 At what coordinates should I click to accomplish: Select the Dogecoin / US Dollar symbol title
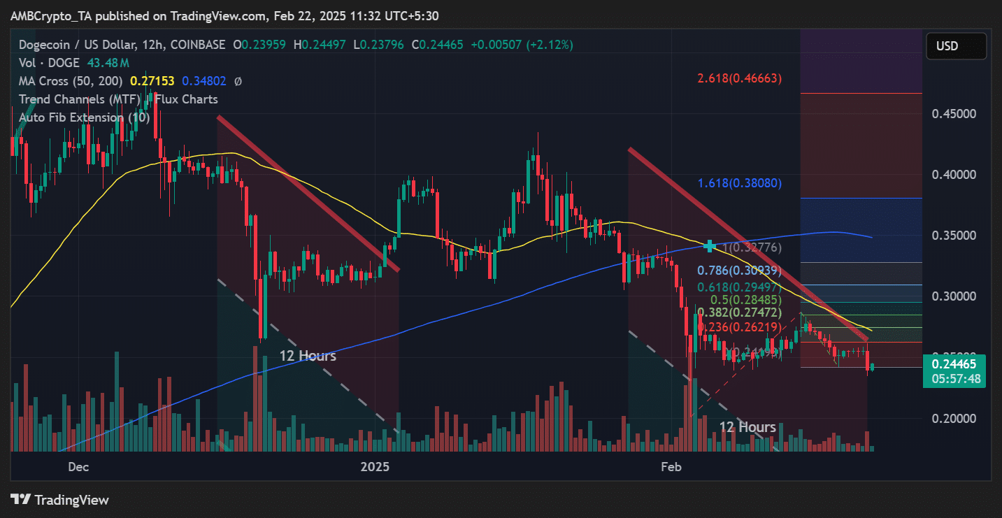77,45
